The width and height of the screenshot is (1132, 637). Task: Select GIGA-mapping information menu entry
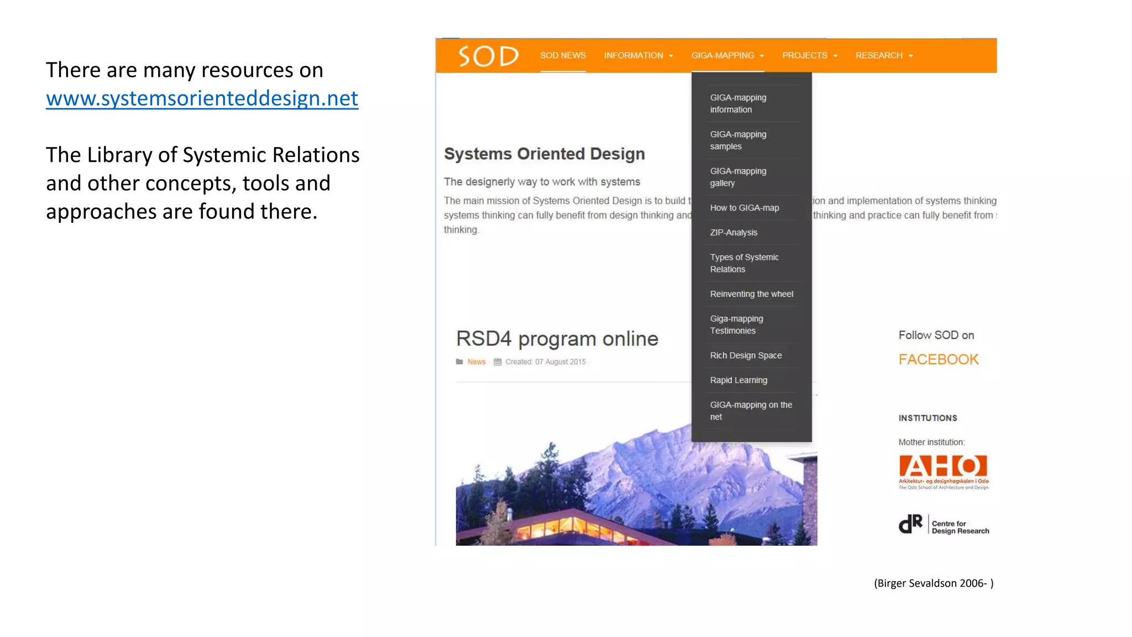pos(738,103)
